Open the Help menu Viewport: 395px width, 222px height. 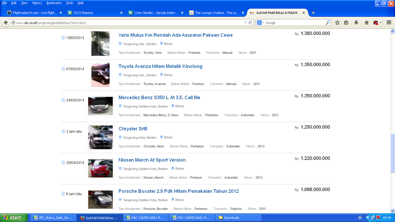tap(81, 3)
